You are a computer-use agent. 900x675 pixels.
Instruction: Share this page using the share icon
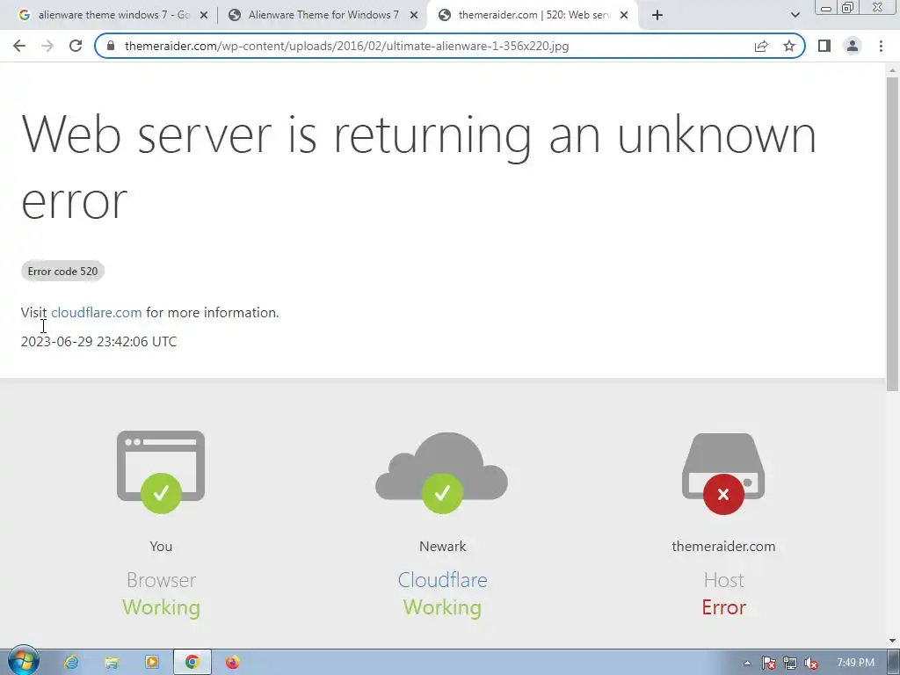coord(761,46)
